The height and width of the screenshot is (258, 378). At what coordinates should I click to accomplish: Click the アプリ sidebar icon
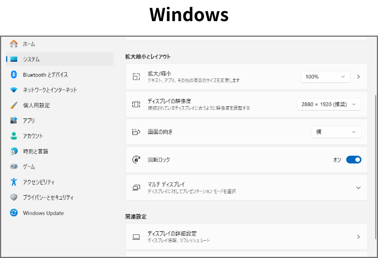point(14,121)
